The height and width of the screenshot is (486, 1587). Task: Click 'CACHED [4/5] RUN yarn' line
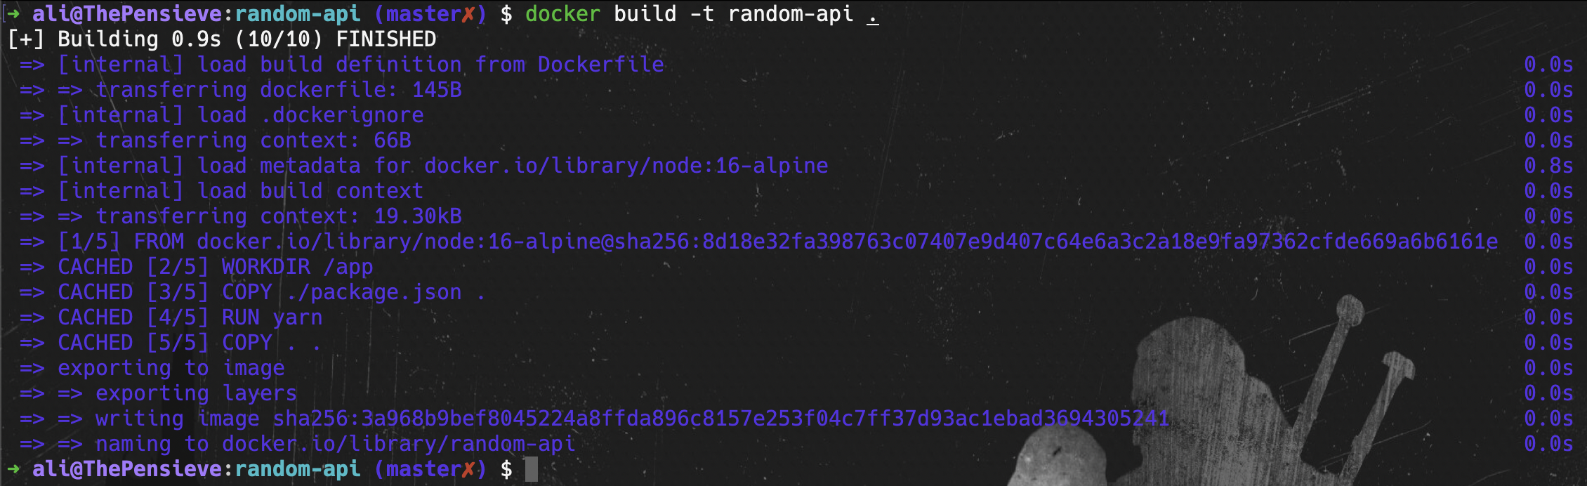pyautogui.click(x=190, y=317)
